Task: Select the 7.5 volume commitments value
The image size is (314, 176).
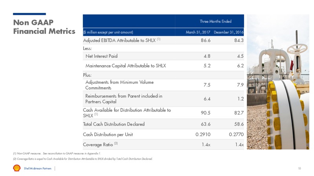Action: [x=207, y=85]
